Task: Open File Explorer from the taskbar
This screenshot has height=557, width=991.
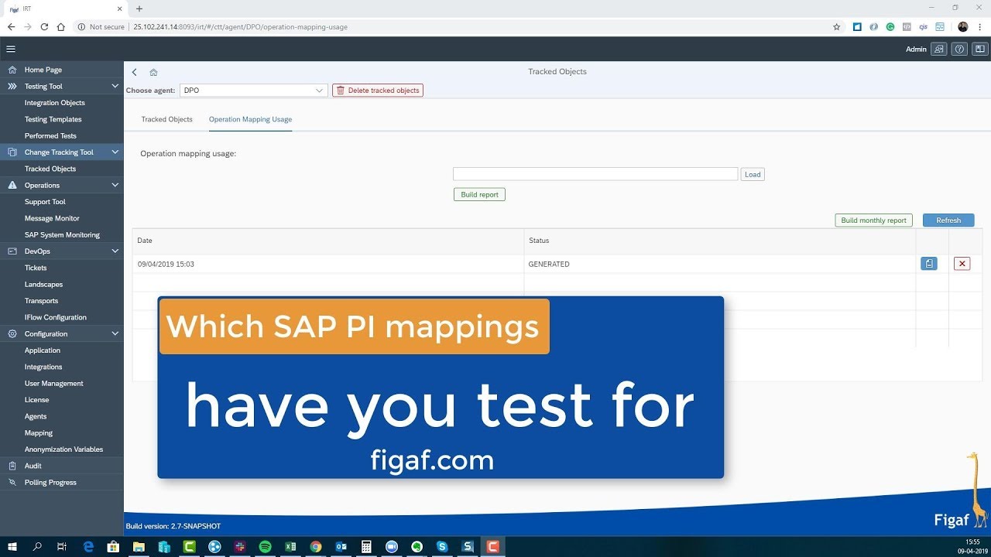Action: [x=139, y=546]
